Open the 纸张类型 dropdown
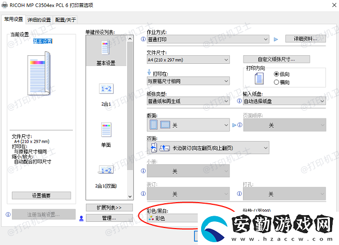Image resolution: width=339 pixels, height=245 pixels. point(188,101)
